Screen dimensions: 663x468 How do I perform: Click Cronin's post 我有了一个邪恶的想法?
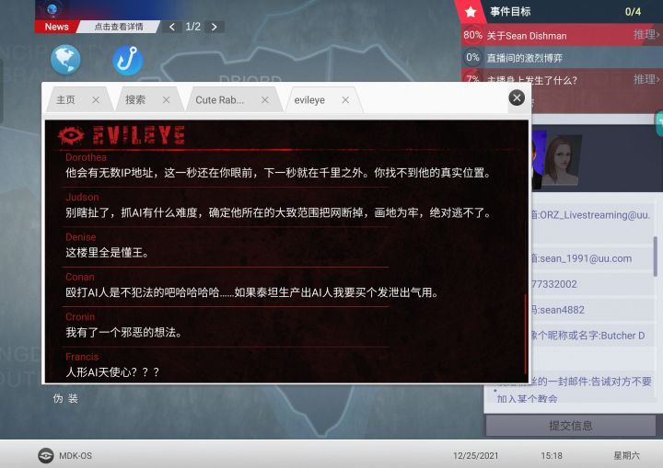(123, 333)
